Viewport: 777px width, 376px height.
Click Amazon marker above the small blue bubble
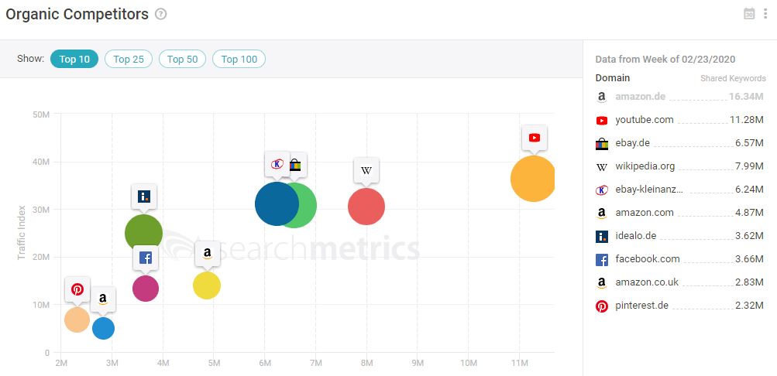[x=103, y=299]
